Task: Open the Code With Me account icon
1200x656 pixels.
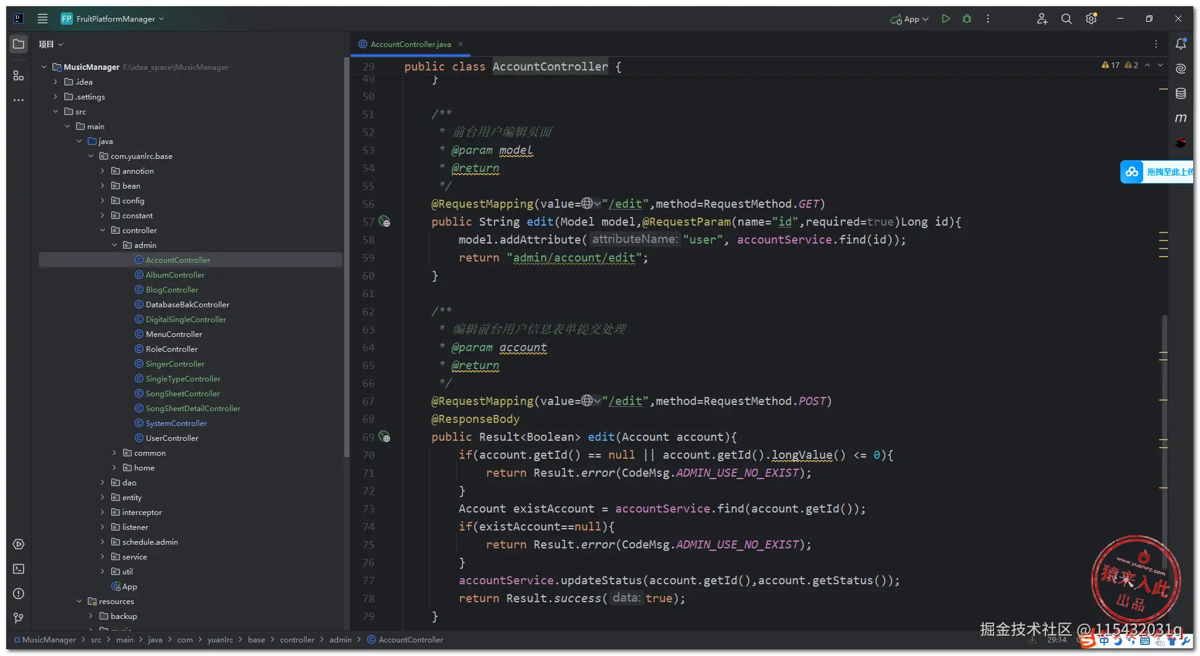Action: (1042, 19)
